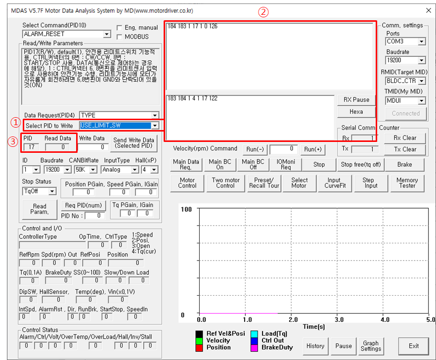This screenshot has height=360, width=436.
Task: Open the InputType Analog dropdown
Action: (134, 170)
